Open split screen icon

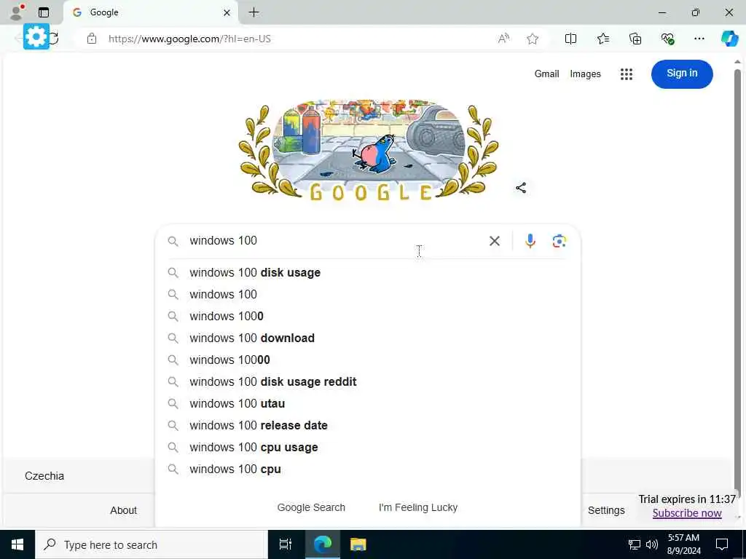coord(570,39)
